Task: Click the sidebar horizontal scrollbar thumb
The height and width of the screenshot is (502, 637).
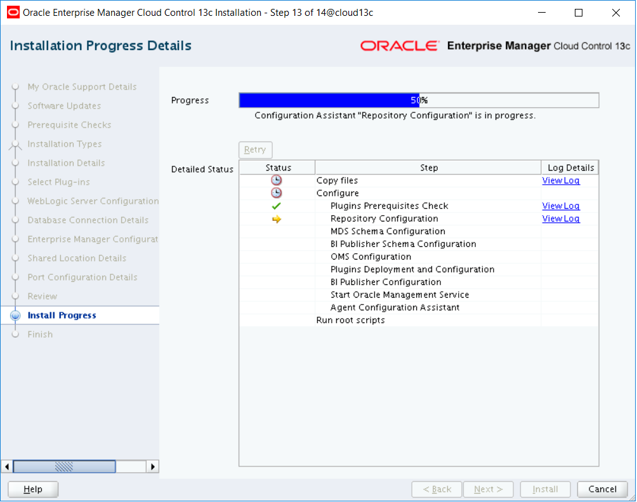Action: [x=64, y=466]
